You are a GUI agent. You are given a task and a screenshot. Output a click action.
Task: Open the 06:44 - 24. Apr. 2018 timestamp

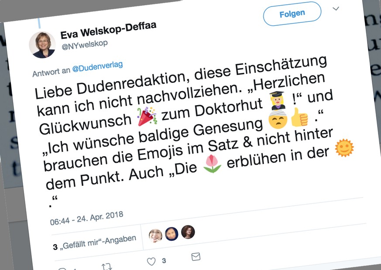coord(87,218)
